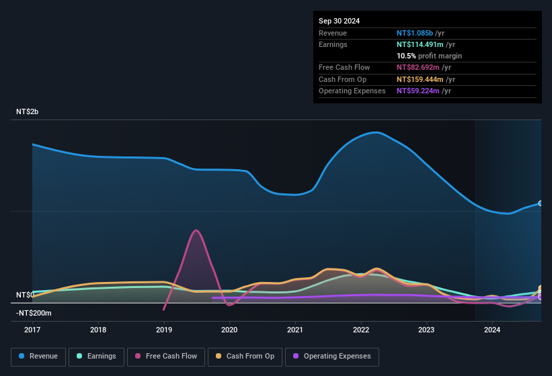The image size is (552, 376).
Task: Click the NT$2b y-axis label
Action: [27, 111]
